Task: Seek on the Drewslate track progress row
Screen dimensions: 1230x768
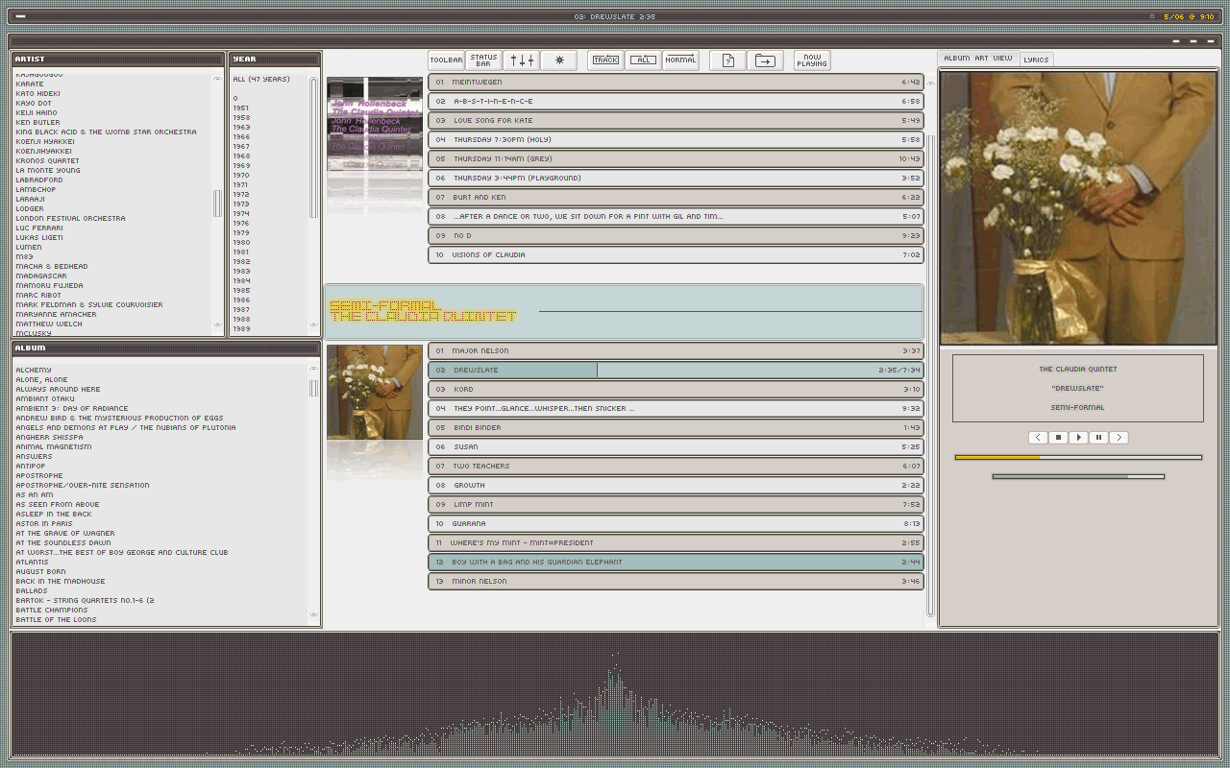Action: (x=676, y=370)
